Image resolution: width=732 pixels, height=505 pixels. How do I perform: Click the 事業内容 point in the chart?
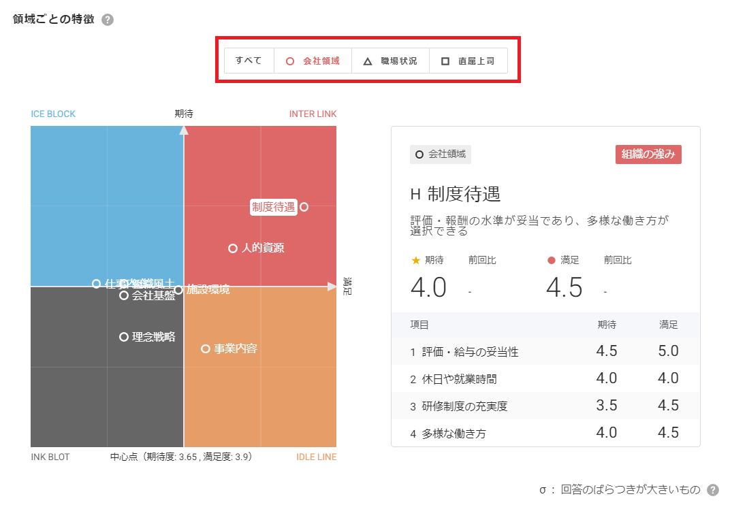coord(206,348)
